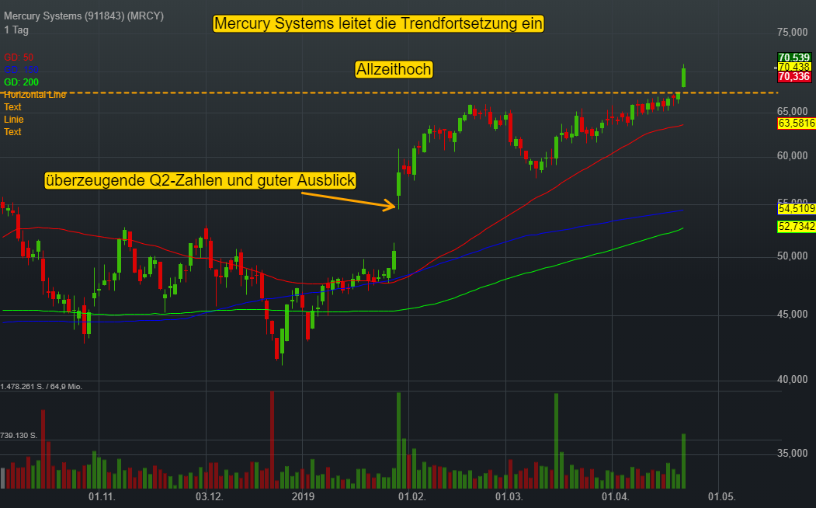Select the 'GD: 50' legend entry
The height and width of the screenshot is (508, 816).
coord(19,57)
